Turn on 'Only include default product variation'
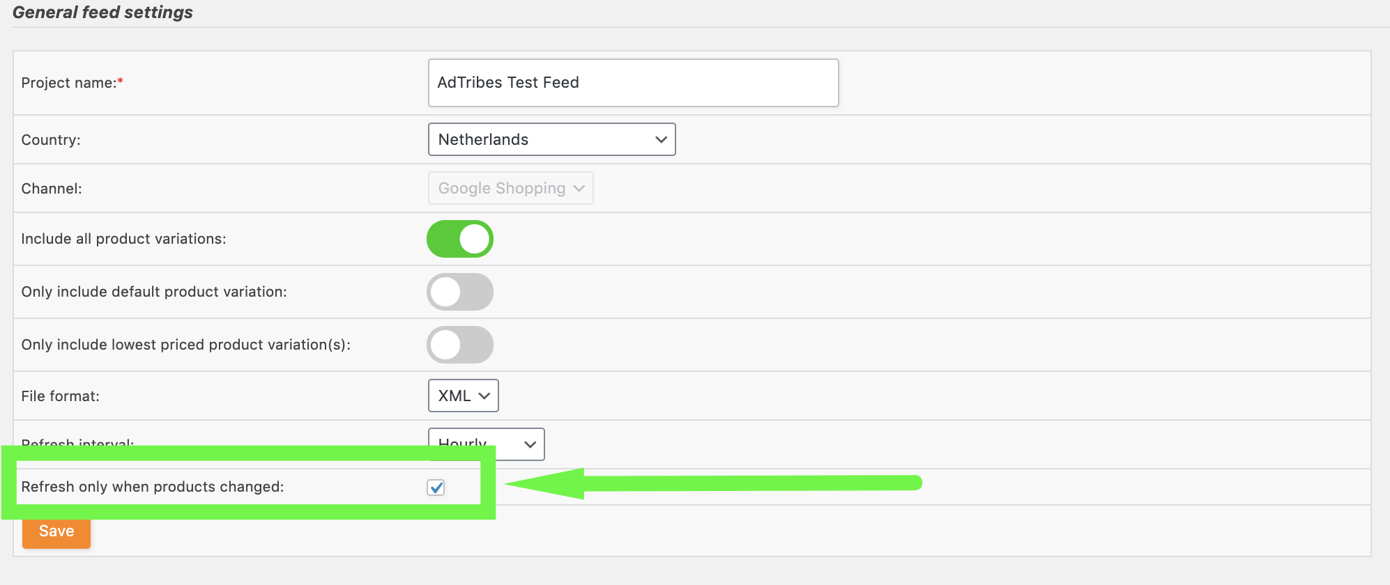The height and width of the screenshot is (585, 1390). pyautogui.click(x=460, y=292)
